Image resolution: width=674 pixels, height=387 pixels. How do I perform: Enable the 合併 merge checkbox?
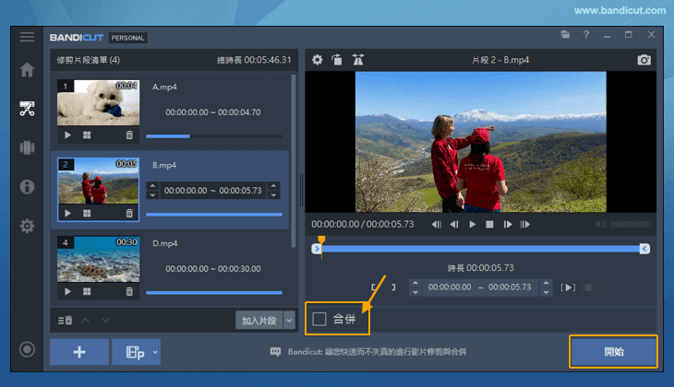coord(319,319)
